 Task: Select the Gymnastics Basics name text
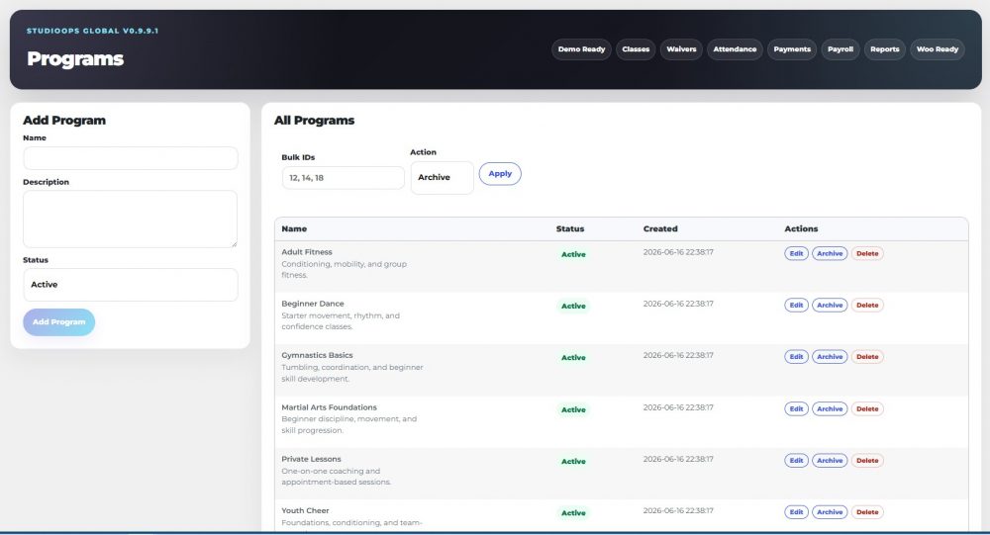tap(317, 356)
